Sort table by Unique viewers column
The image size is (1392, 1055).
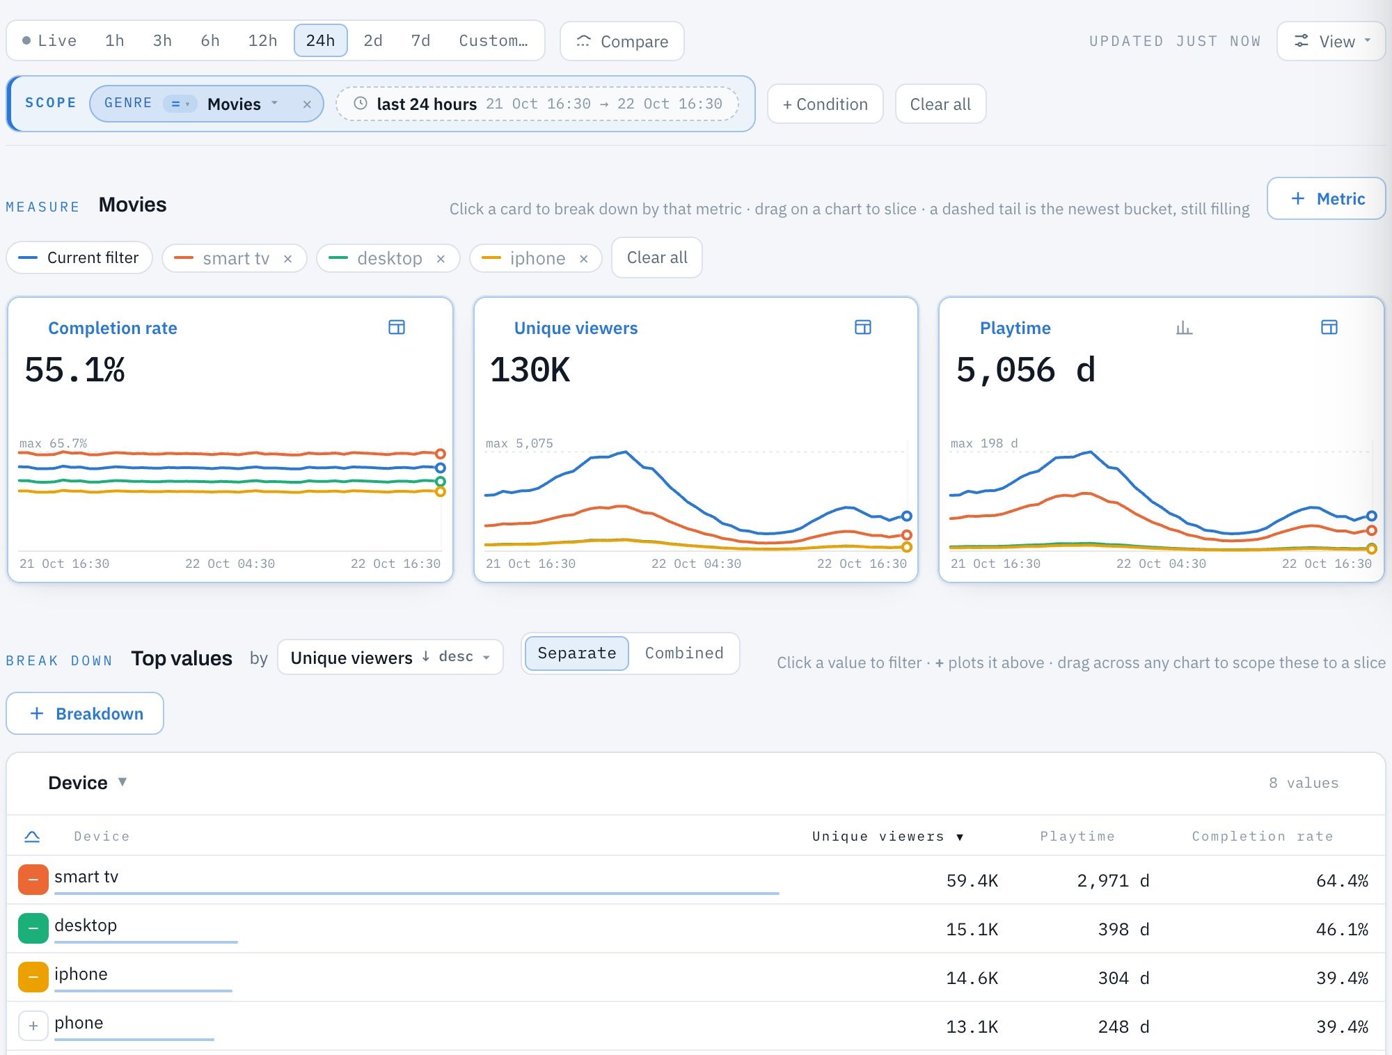click(887, 836)
